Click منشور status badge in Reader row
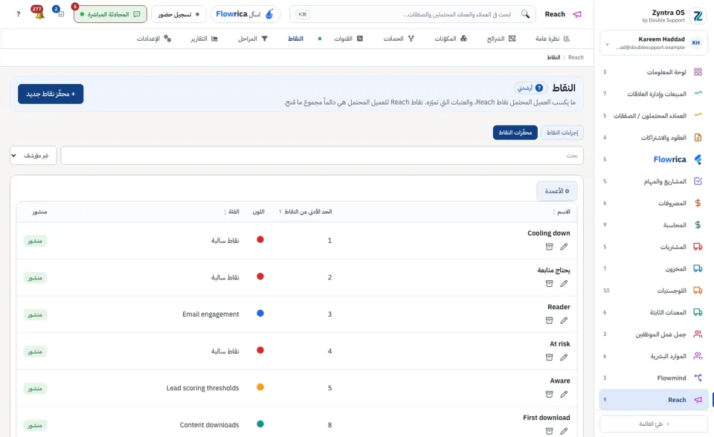This screenshot has height=437, width=714. (35, 314)
